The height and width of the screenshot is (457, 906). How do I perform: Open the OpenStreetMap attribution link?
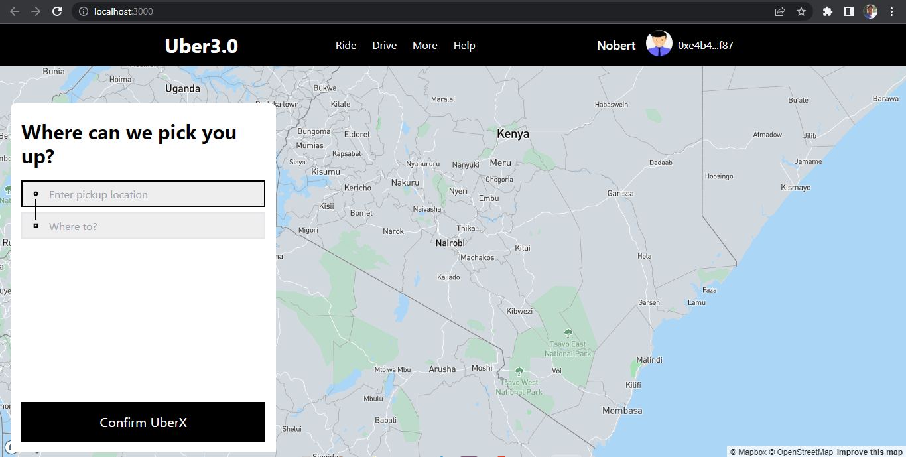point(801,452)
